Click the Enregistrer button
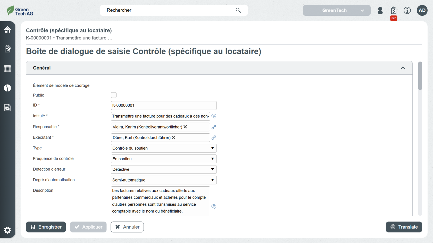Screen dimensions: 433x243 pyautogui.click(x=46, y=227)
